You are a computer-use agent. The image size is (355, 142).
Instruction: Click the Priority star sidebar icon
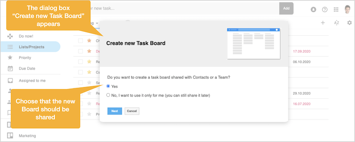point(10,58)
